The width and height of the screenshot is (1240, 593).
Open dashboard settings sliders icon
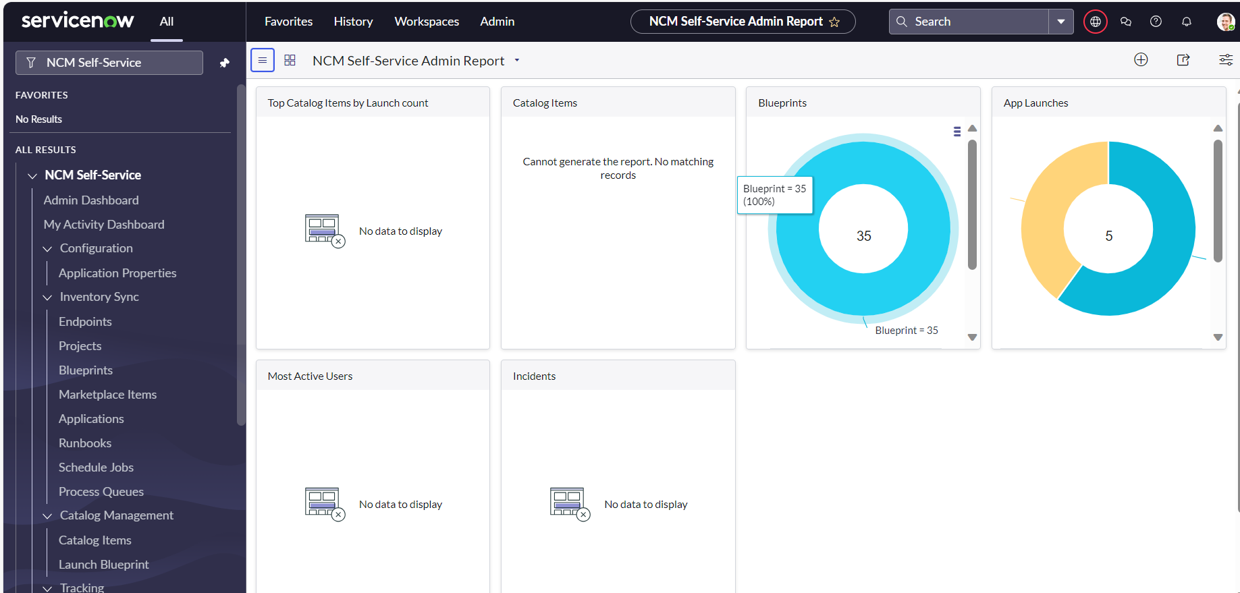(x=1225, y=60)
